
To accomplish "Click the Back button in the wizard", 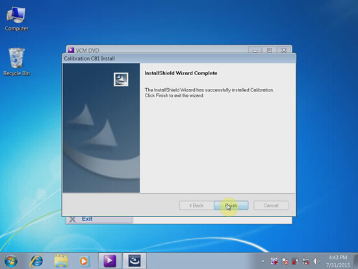I will point(197,205).
